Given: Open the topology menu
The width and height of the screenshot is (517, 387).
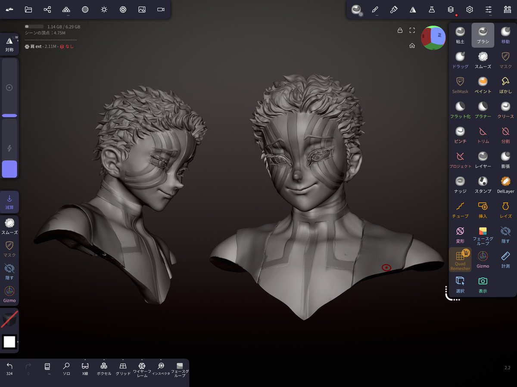Looking at the screenshot, I should click(x=66, y=9).
